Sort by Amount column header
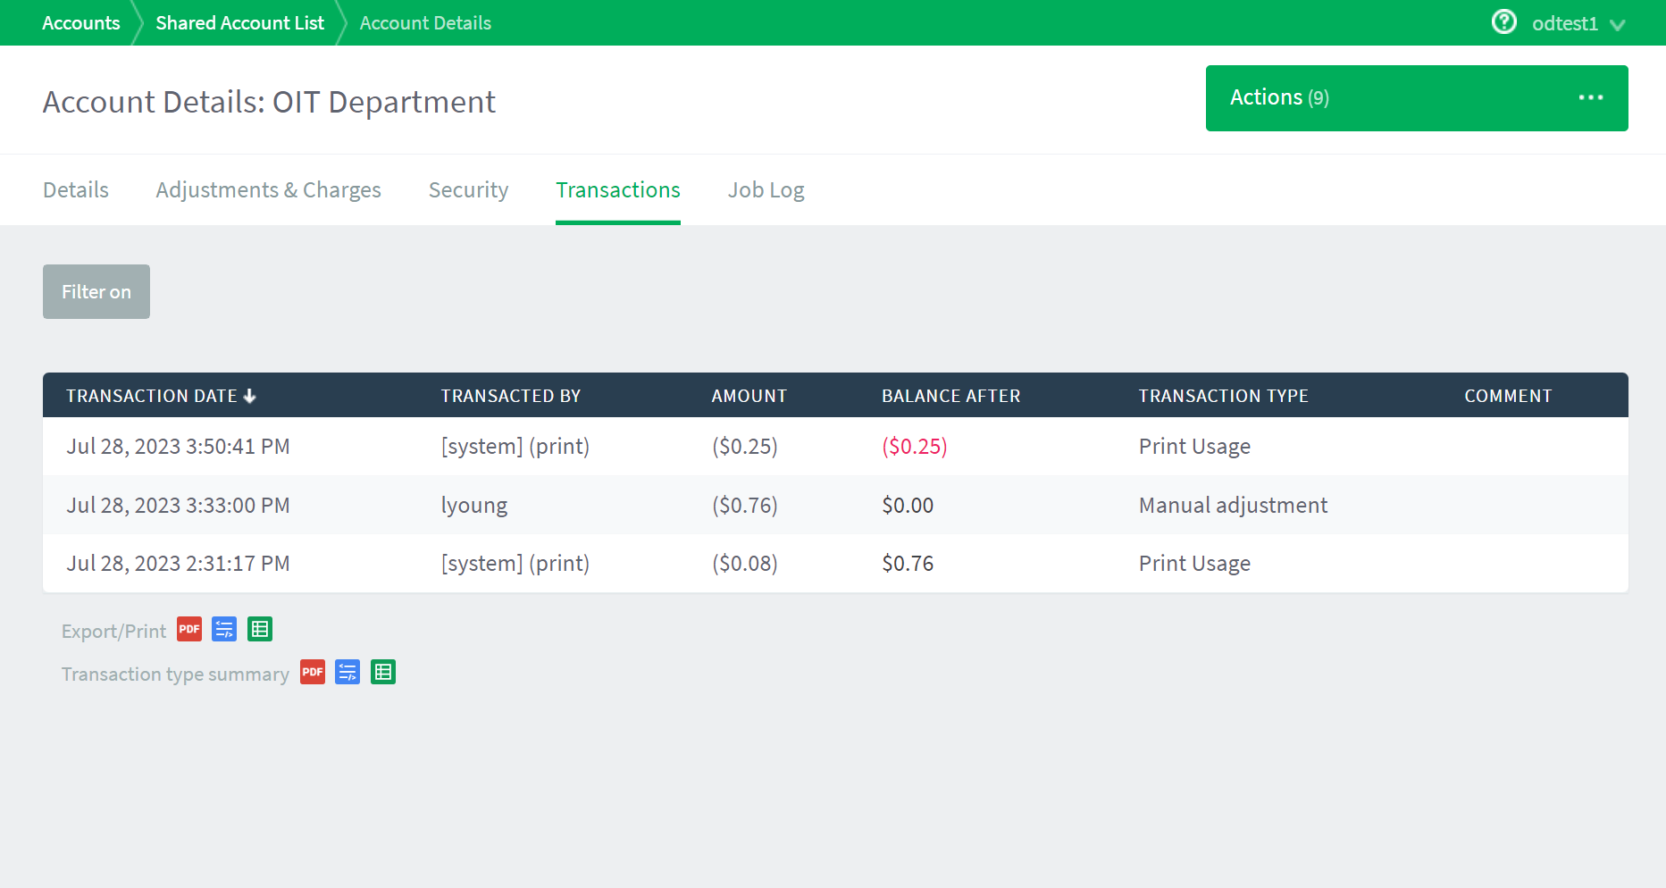The height and width of the screenshot is (888, 1666). 749,396
